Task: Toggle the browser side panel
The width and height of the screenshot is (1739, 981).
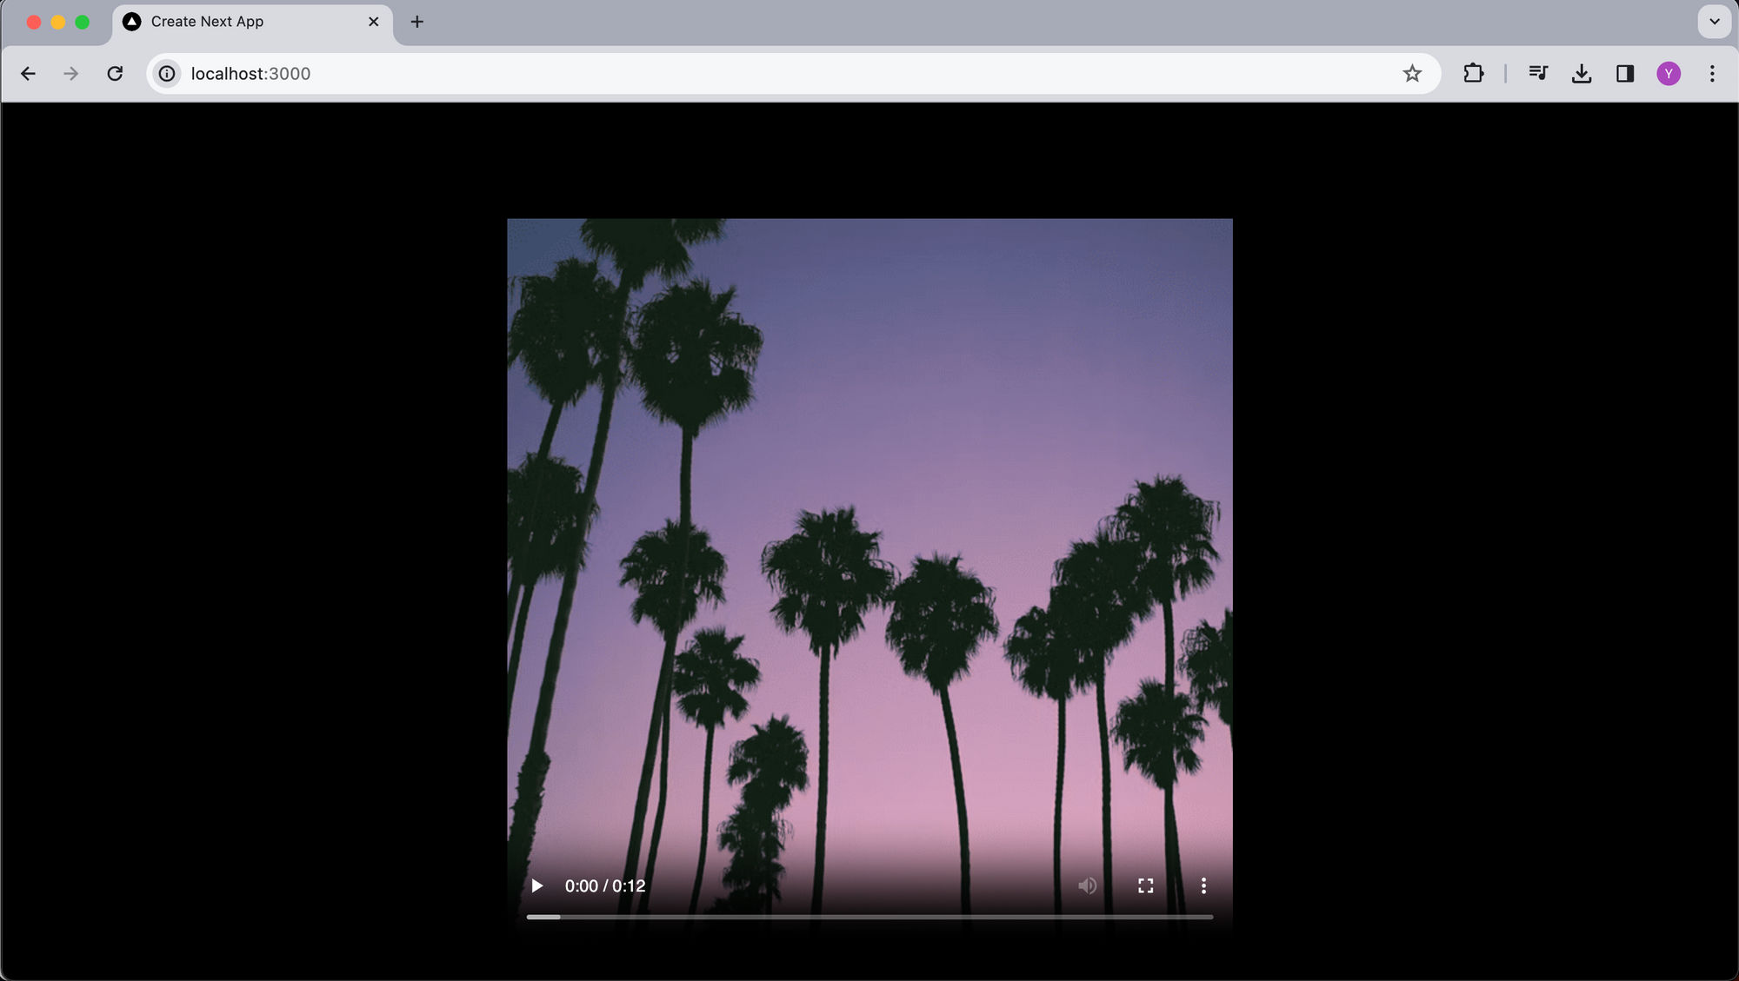Action: point(1625,74)
